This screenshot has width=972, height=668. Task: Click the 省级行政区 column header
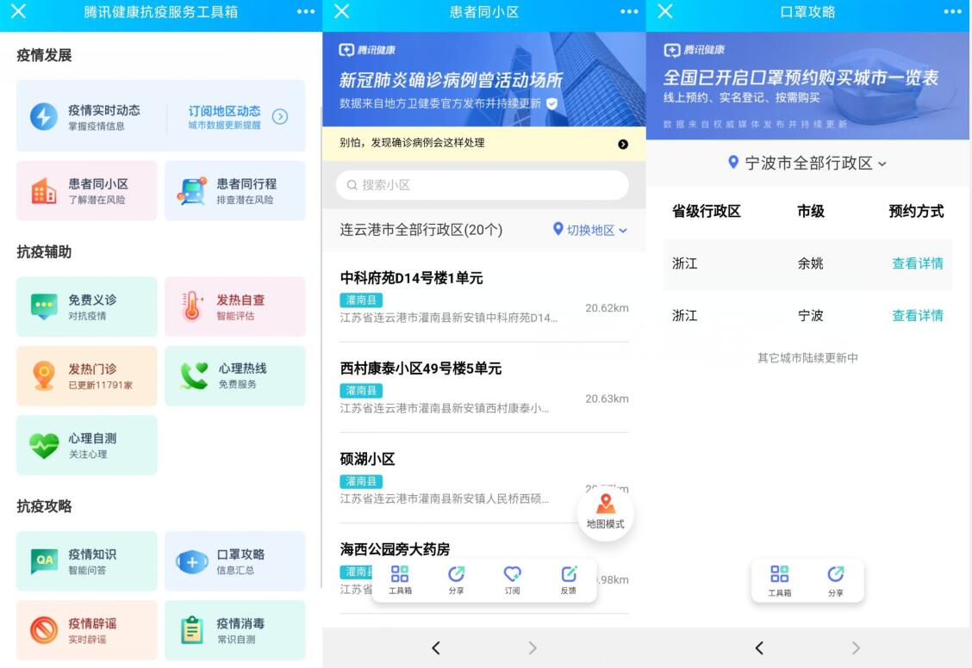[707, 211]
